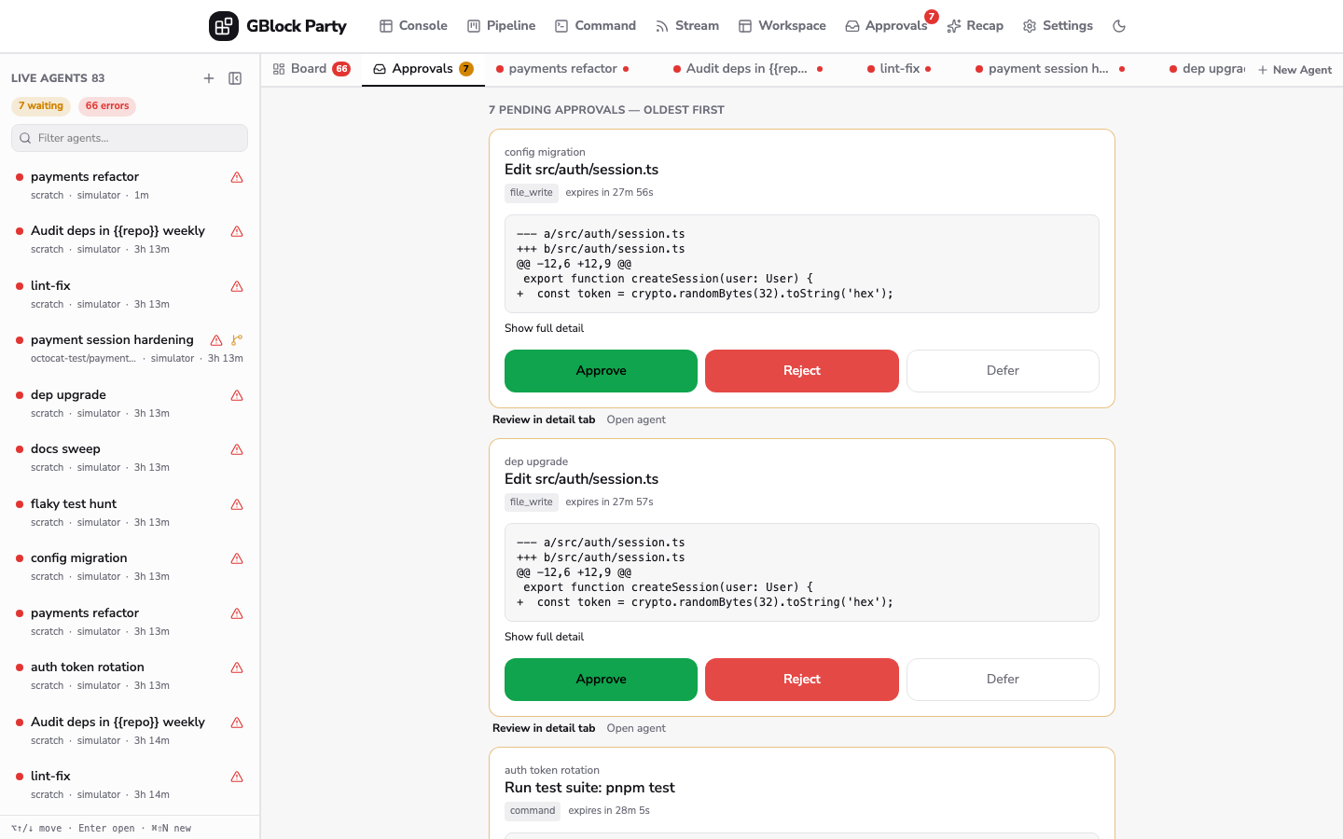The width and height of the screenshot is (1343, 839).
Task: Open the Pipeline nav item
Action: click(x=501, y=26)
